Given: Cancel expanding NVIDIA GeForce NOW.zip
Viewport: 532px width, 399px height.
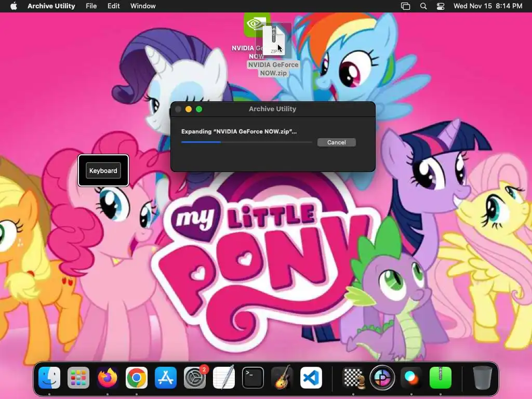Looking at the screenshot, I should (336, 142).
